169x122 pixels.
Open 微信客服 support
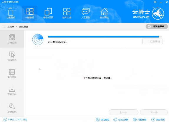(103, 120)
